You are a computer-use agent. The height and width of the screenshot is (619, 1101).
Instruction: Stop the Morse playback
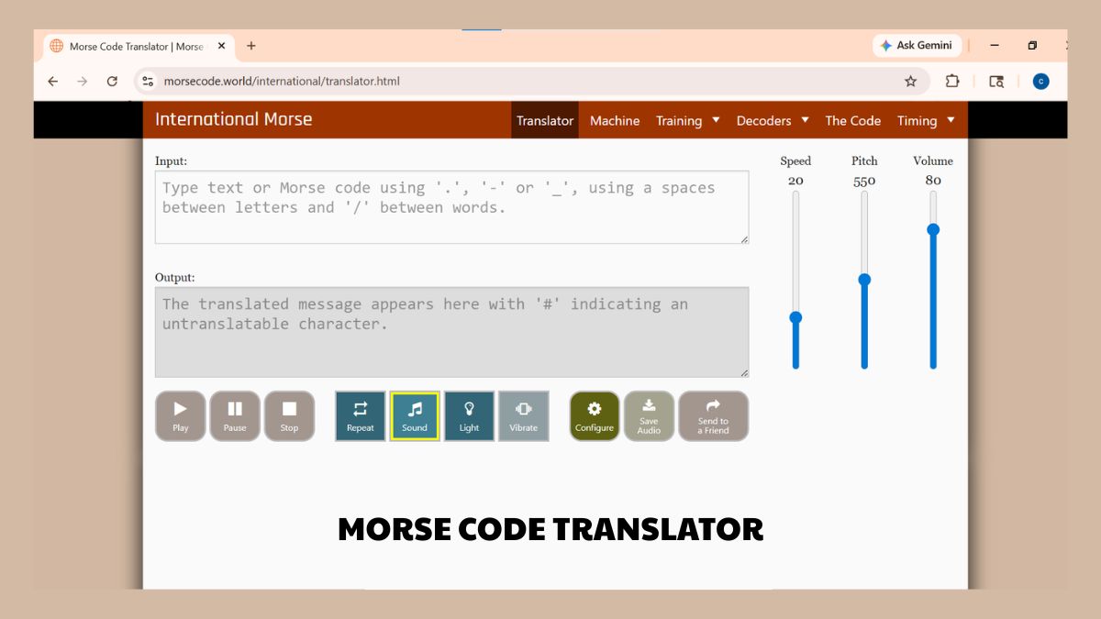point(289,416)
